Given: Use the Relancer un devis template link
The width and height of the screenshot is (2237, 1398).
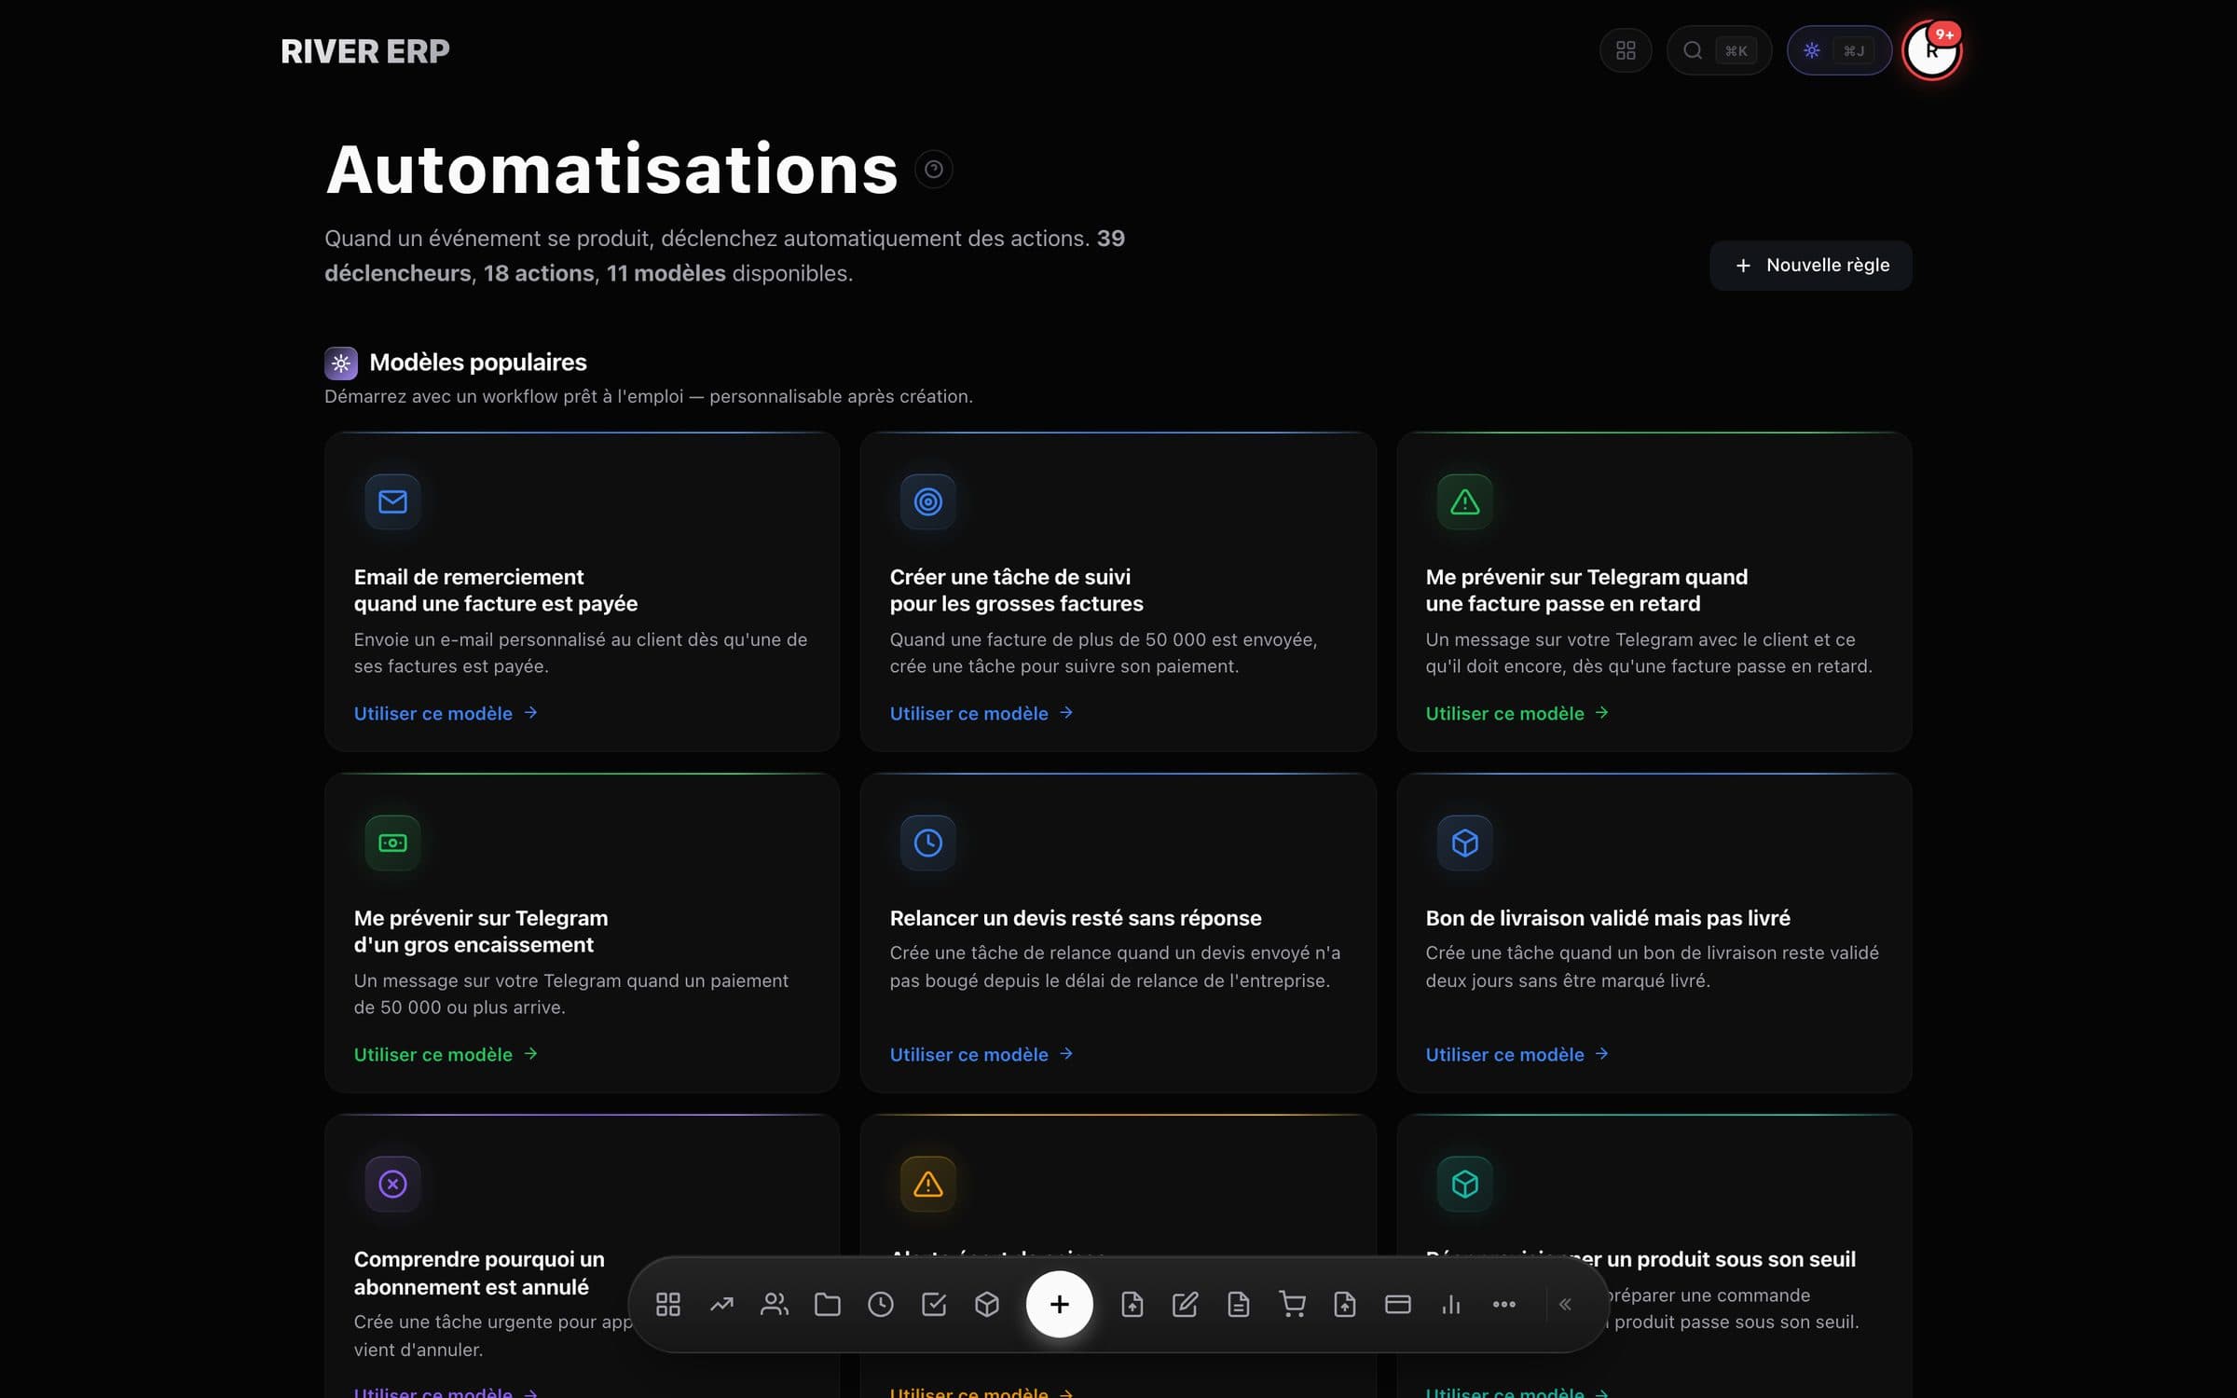Looking at the screenshot, I should coord(981,1054).
